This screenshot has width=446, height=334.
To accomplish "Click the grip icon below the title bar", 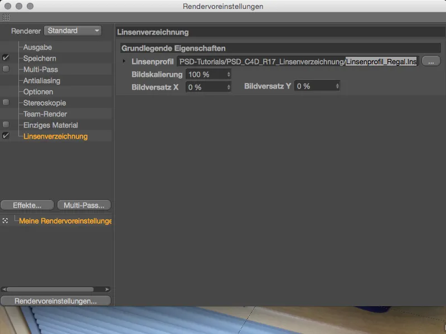I will [6, 17].
